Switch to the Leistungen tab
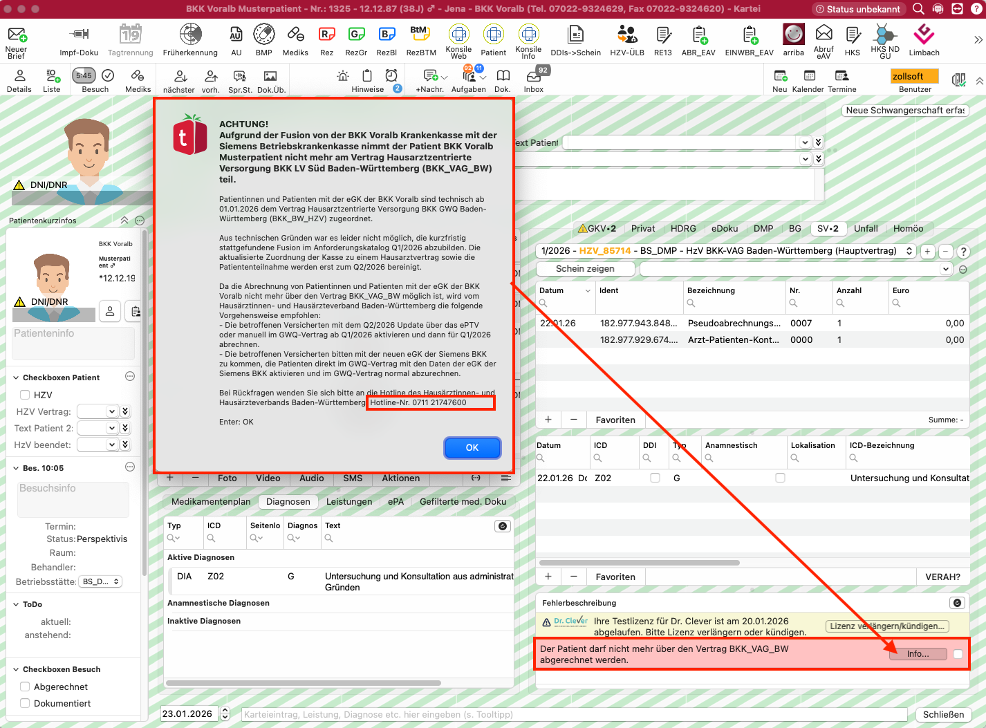 coord(349,501)
